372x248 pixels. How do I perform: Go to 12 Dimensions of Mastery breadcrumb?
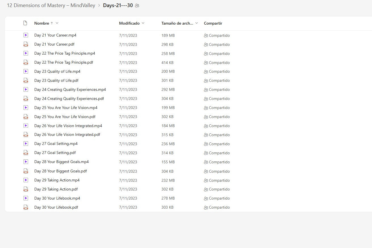click(51, 6)
